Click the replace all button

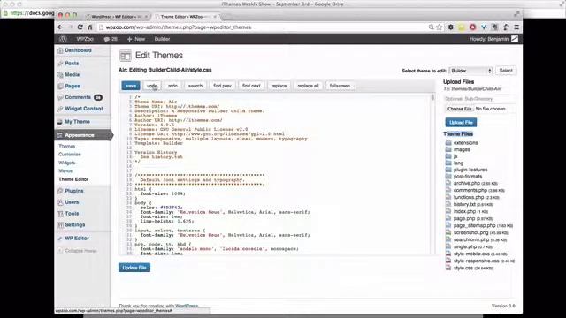pos(308,86)
